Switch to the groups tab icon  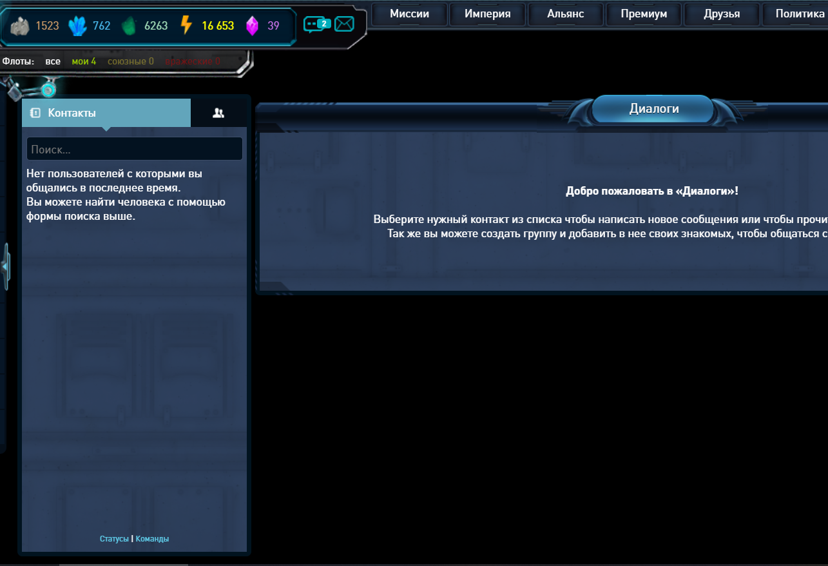(x=218, y=113)
